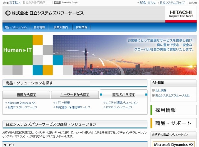This screenshot has height=147, width=199.
Task: Click the HITACHI Inspire the Next logo
Action: click(181, 14)
